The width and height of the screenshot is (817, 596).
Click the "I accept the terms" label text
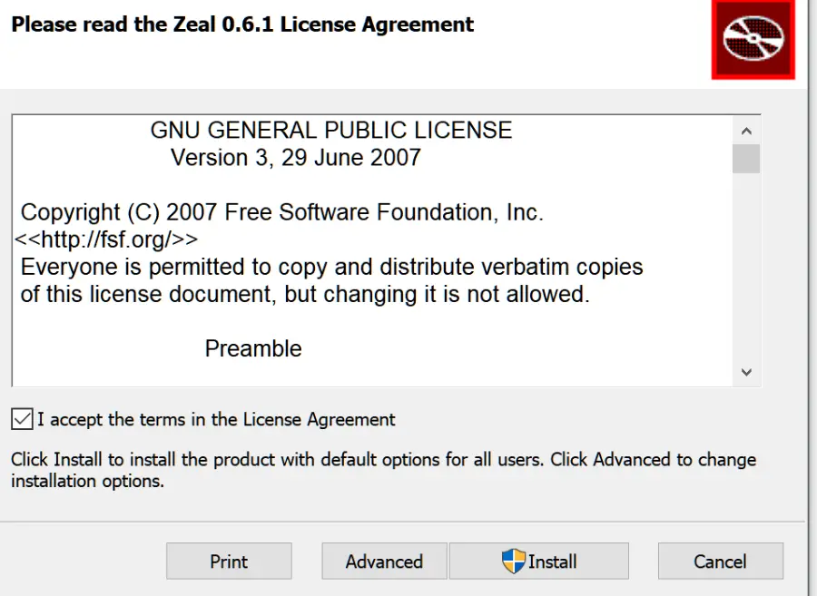click(216, 419)
